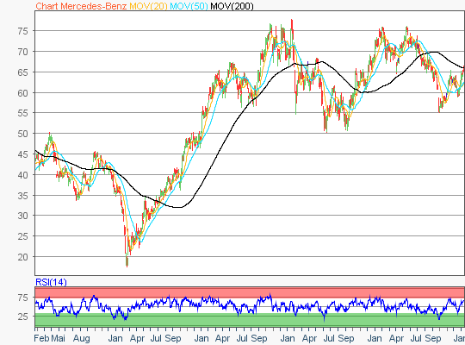Screen dimensions: 465x345
Task: Click the RSI 25 level label
Action: pos(23,317)
